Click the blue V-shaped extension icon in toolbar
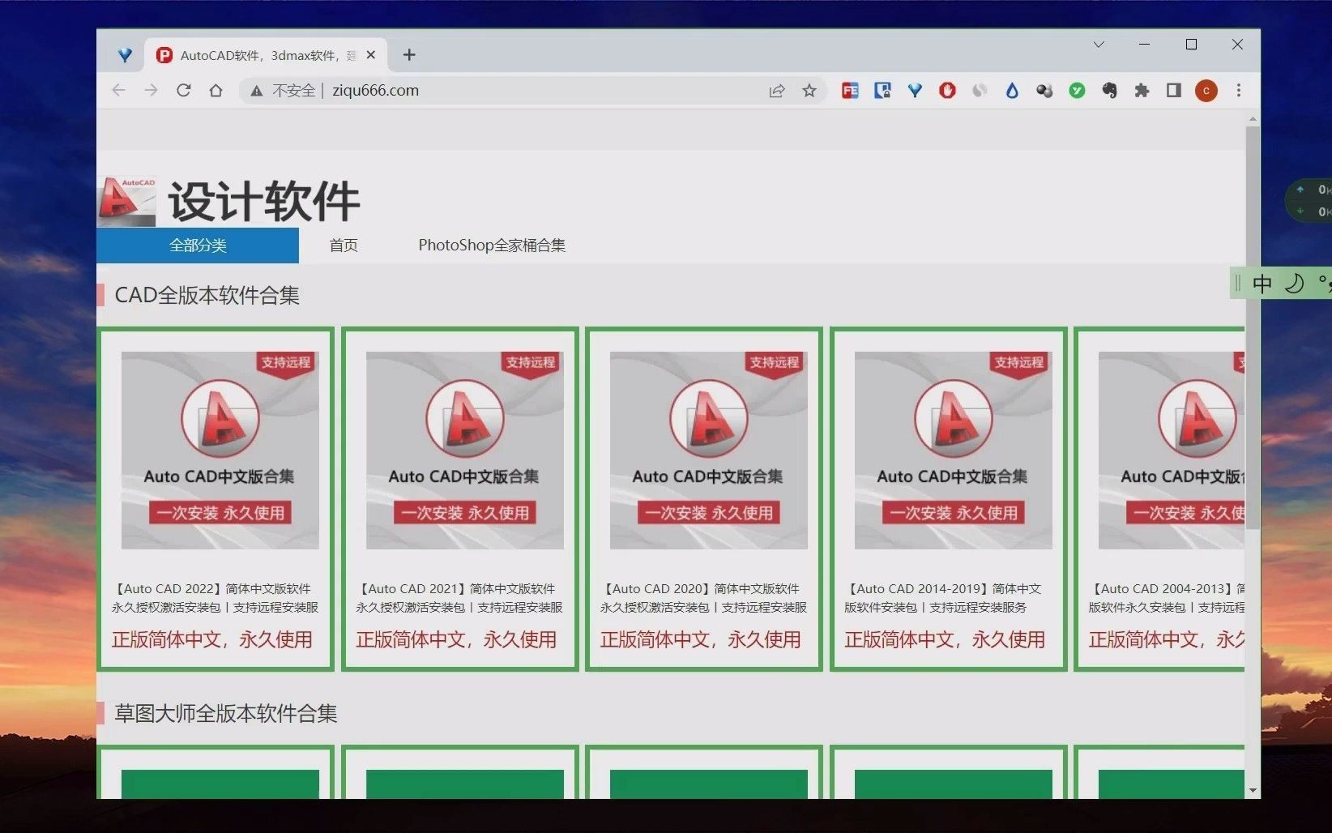 click(915, 91)
